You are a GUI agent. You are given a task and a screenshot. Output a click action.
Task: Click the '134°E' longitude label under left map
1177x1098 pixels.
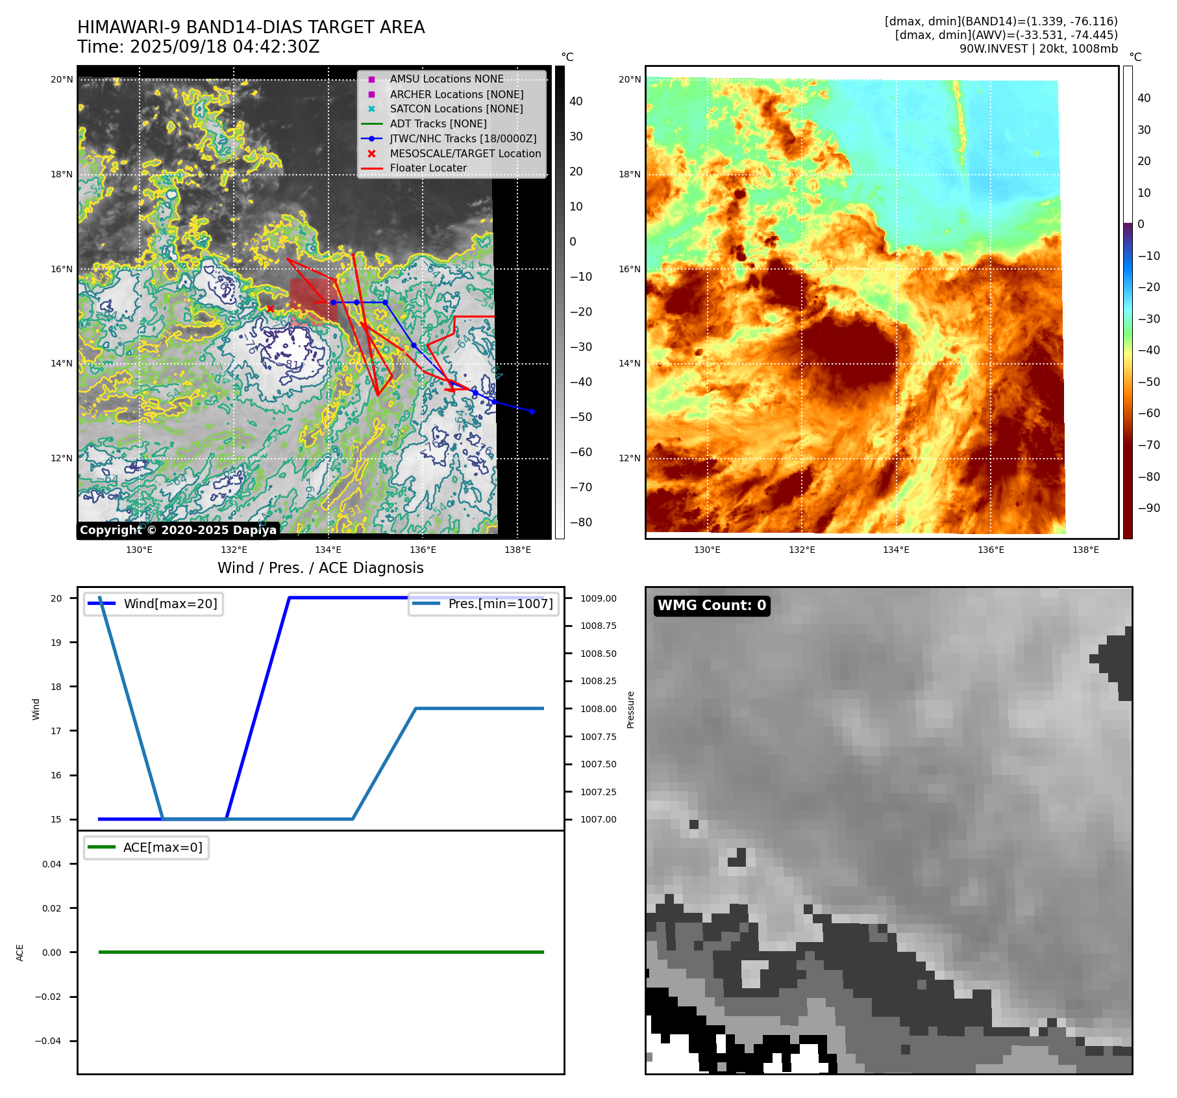coord(328,550)
